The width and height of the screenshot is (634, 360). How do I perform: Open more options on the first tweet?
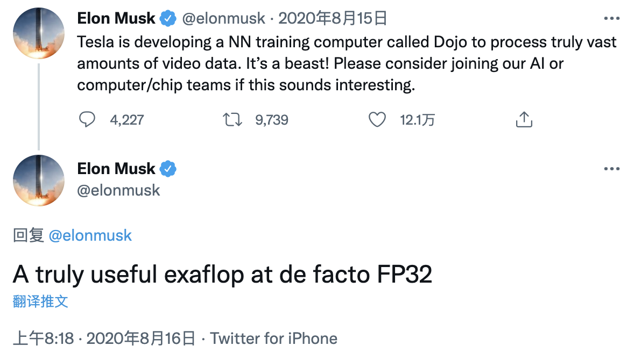pyautogui.click(x=612, y=18)
